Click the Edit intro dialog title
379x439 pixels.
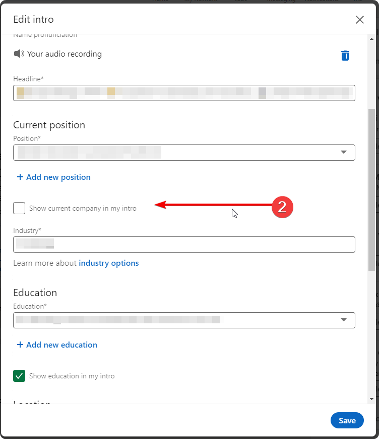(x=33, y=20)
